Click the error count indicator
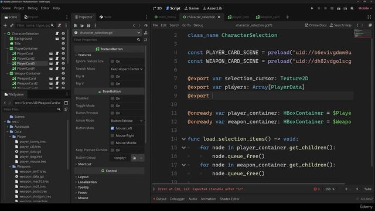This screenshot has height=211, width=375. (x=316, y=189)
